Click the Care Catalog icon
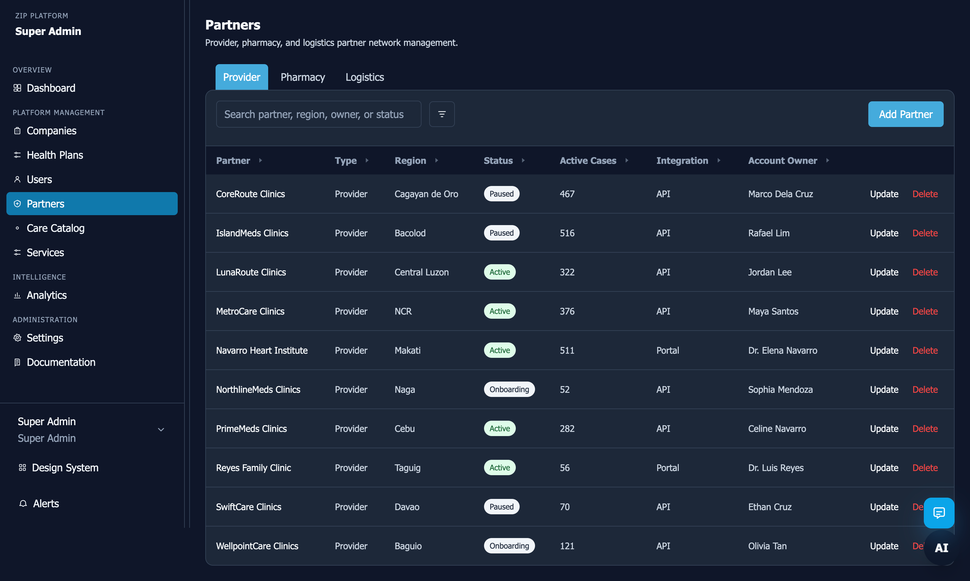This screenshot has width=970, height=581. click(x=18, y=228)
